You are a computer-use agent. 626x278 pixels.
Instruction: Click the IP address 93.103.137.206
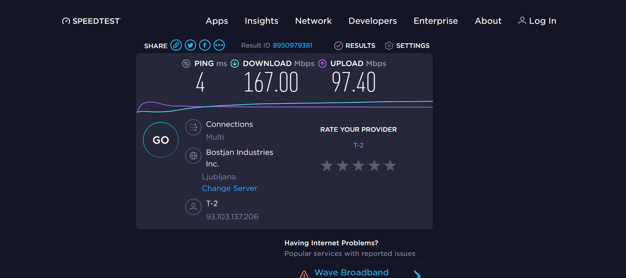pyautogui.click(x=232, y=217)
